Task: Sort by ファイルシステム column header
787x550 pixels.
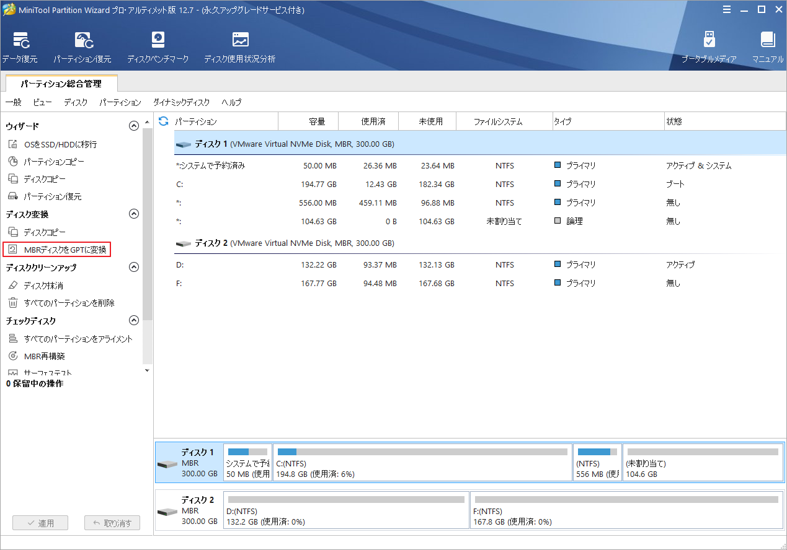Action: 504,121
